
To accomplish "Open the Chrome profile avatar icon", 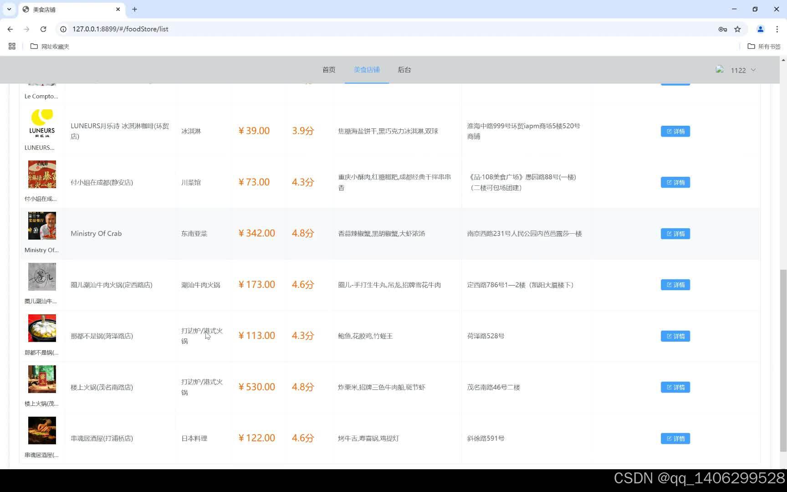I will pos(760,29).
